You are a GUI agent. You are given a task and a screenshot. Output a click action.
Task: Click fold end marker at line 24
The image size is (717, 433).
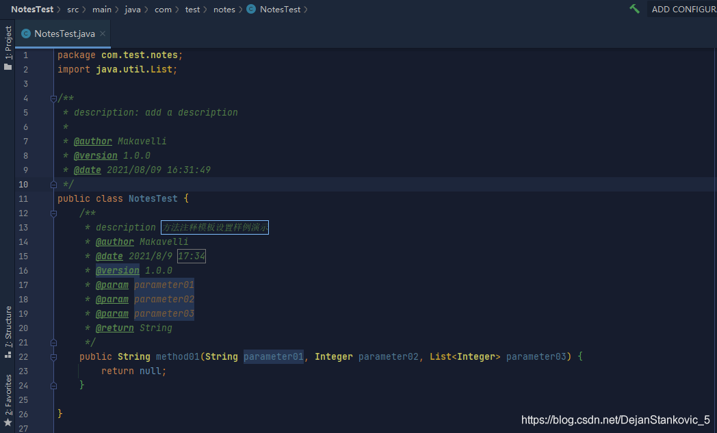pyautogui.click(x=53, y=385)
